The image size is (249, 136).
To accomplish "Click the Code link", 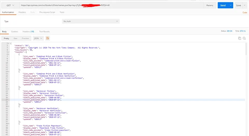I will coord(245,12).
